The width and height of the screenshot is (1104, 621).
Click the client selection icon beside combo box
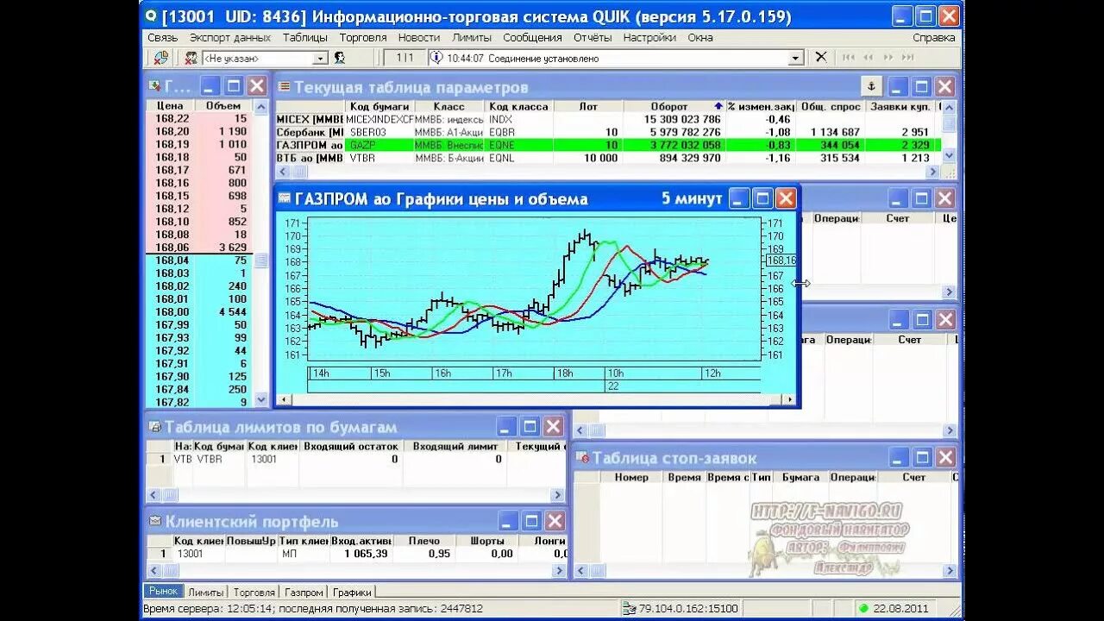[340, 58]
